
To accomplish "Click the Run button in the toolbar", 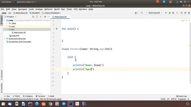I will point(166,13).
